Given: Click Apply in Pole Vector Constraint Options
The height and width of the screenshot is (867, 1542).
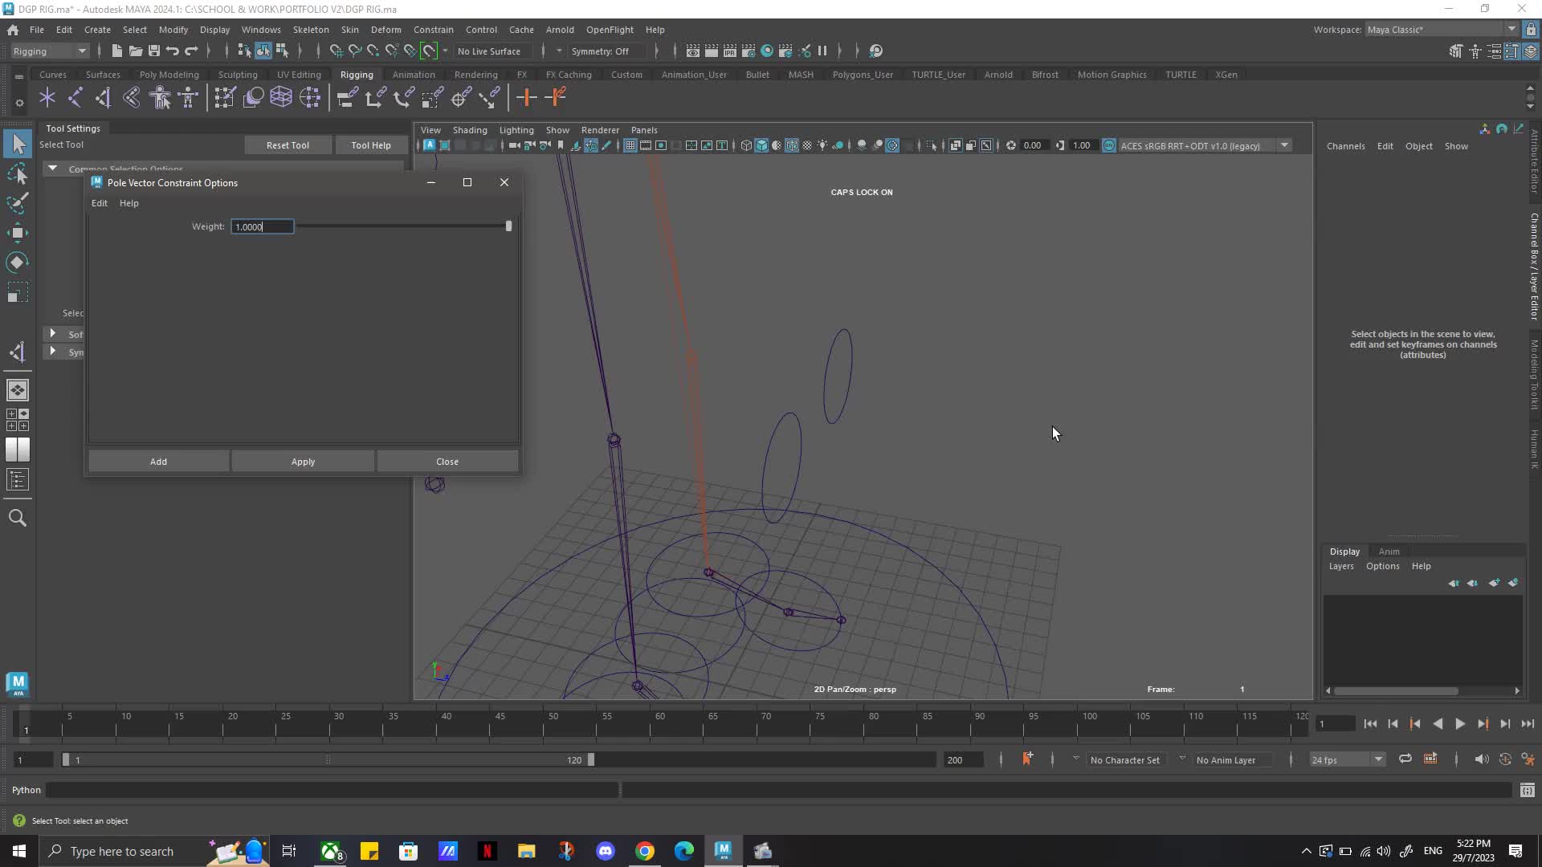Looking at the screenshot, I should (x=303, y=461).
